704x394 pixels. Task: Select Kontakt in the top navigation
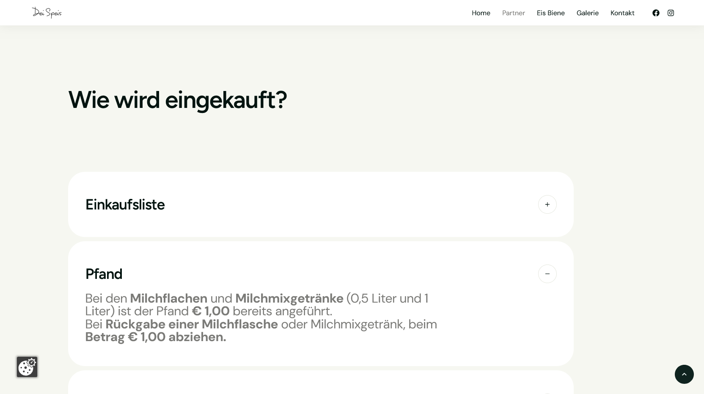pos(622,13)
